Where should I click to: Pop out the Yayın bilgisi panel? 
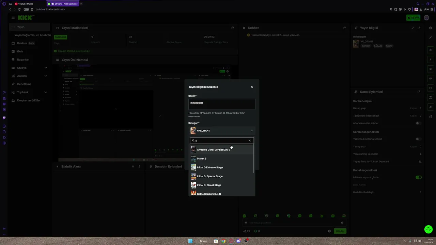coord(419,28)
